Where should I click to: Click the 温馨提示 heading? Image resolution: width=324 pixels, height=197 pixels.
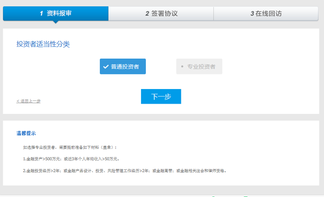coord(26,133)
